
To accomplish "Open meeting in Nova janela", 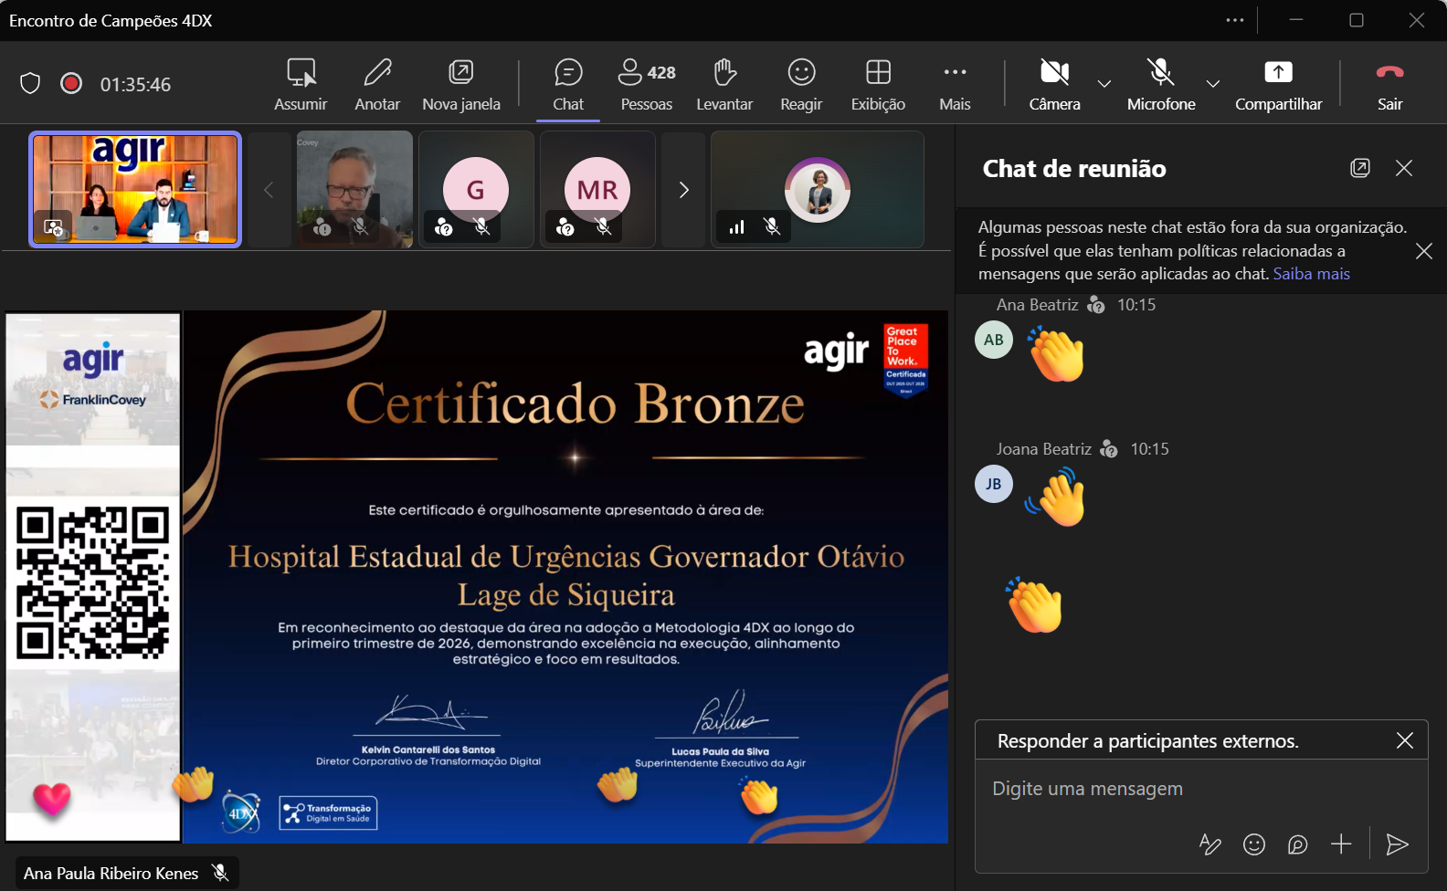I will coord(461,84).
